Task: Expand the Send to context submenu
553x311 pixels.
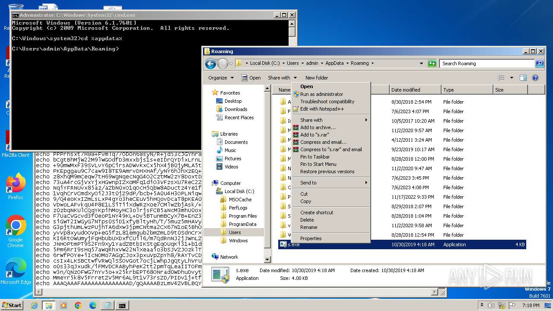Action: (331, 183)
